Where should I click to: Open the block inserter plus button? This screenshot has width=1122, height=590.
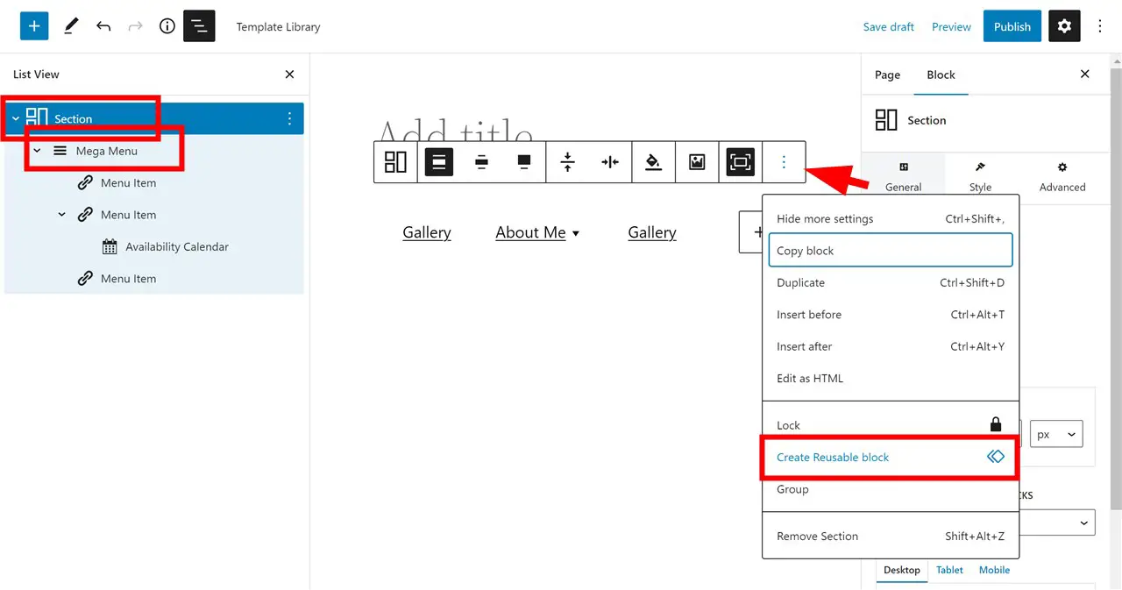tap(34, 26)
